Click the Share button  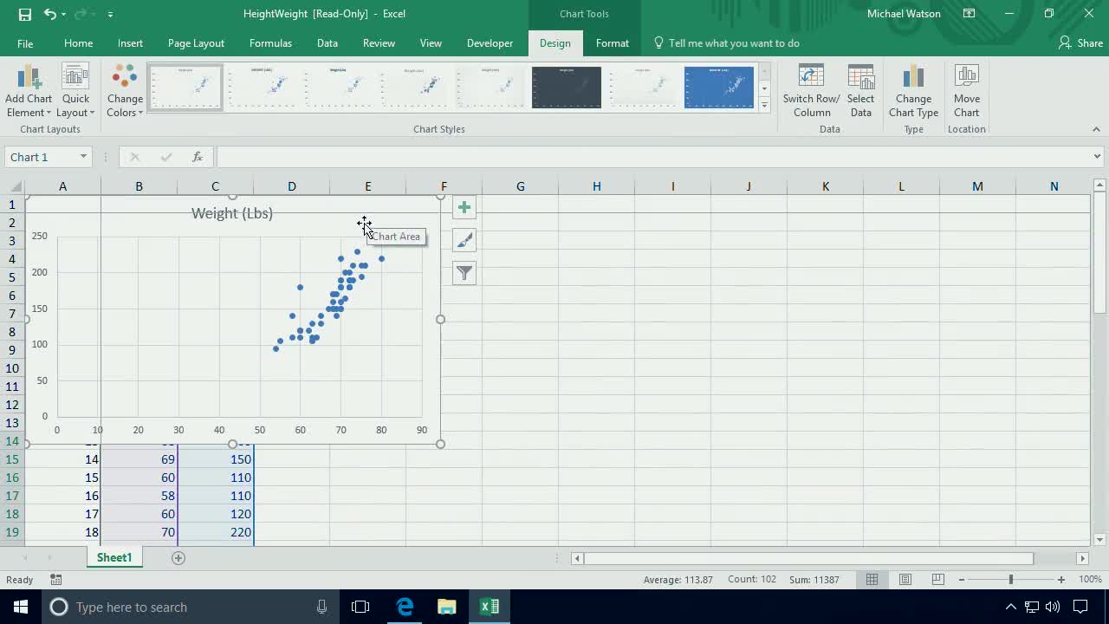(x=1080, y=42)
